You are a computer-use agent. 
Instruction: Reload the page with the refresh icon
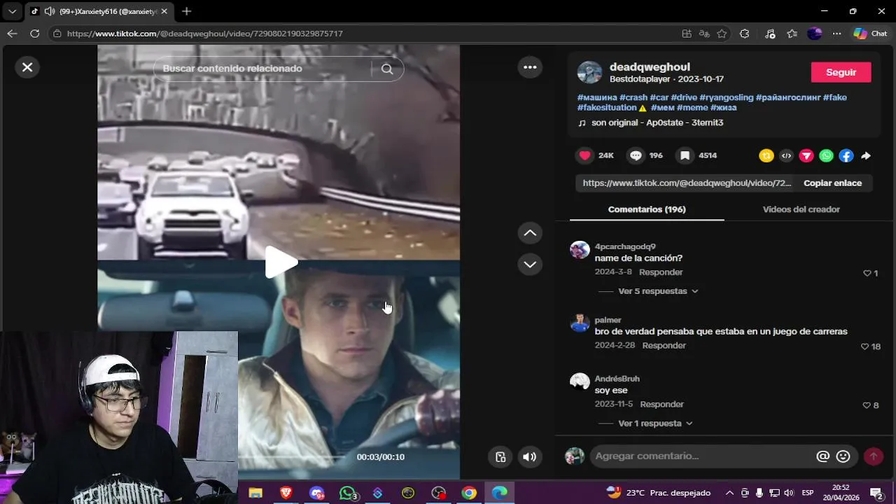[x=34, y=34]
